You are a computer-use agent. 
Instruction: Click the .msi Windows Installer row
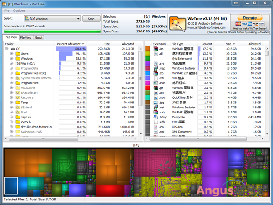pos(205,108)
